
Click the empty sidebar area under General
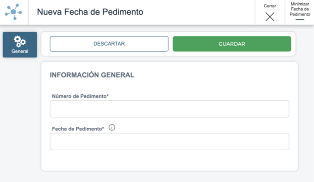point(20,118)
